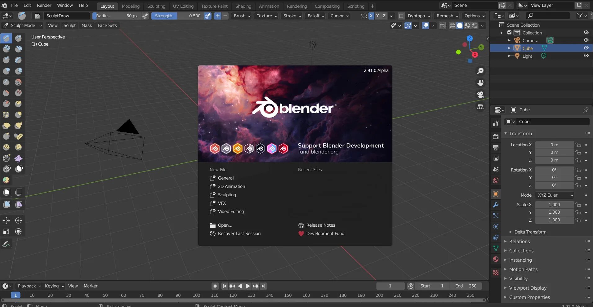Open the Texture dropdown
The width and height of the screenshot is (593, 307).
coord(267,16)
